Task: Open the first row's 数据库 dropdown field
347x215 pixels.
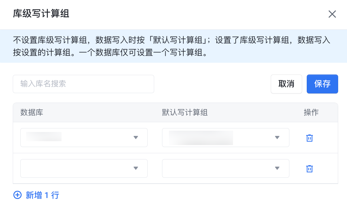Action: coord(79,138)
